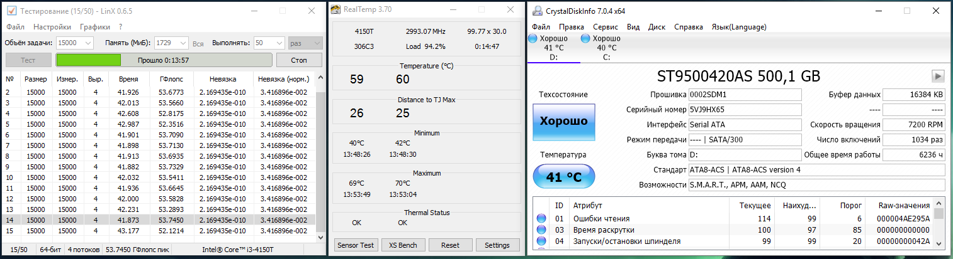This screenshot has height=259, width=953.
Task: Click the LinX checkmark icon in title bar
Action: click(11, 11)
